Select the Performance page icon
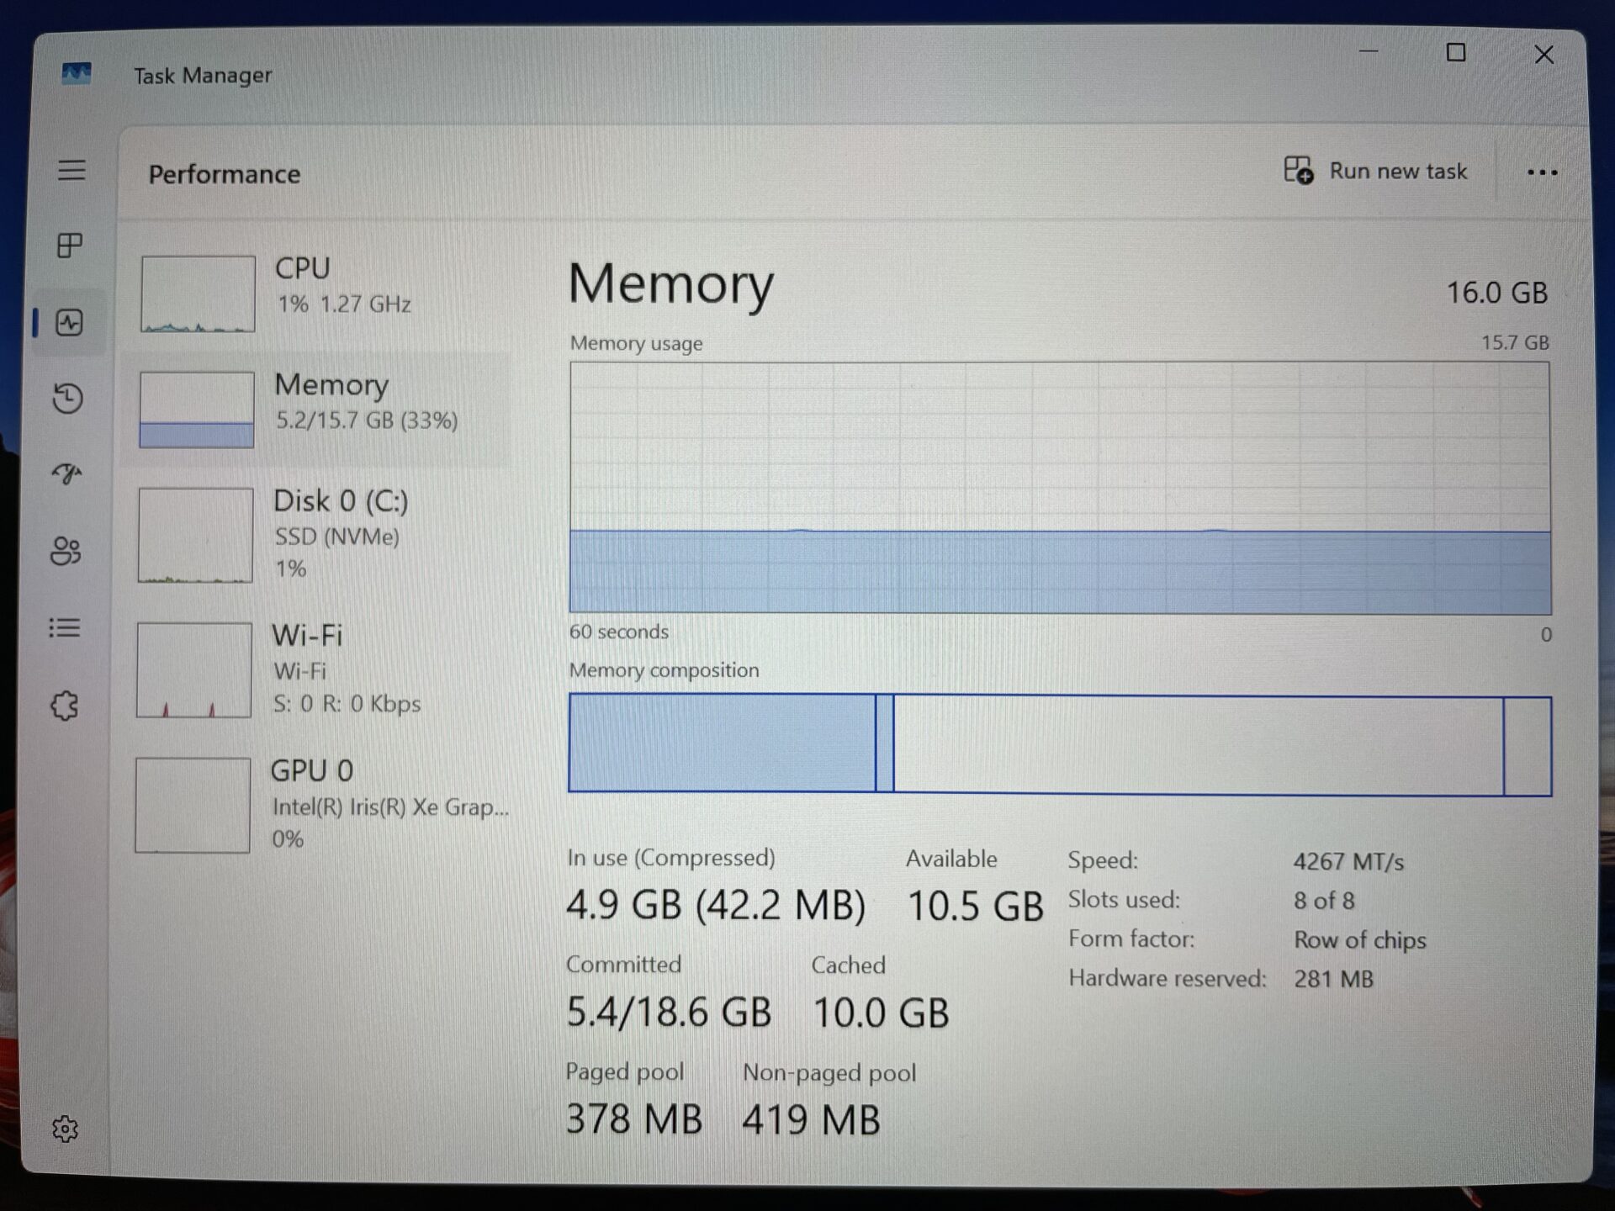1615x1211 pixels. [69, 323]
